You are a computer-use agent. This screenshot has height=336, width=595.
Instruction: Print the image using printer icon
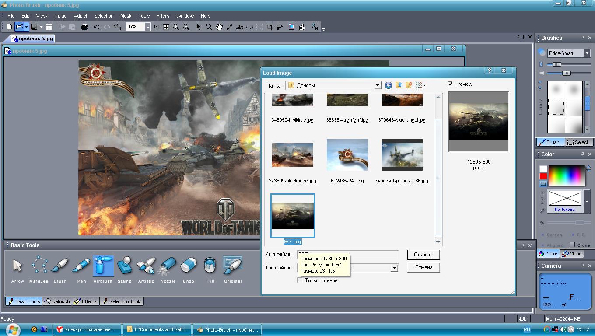pyautogui.click(x=84, y=27)
